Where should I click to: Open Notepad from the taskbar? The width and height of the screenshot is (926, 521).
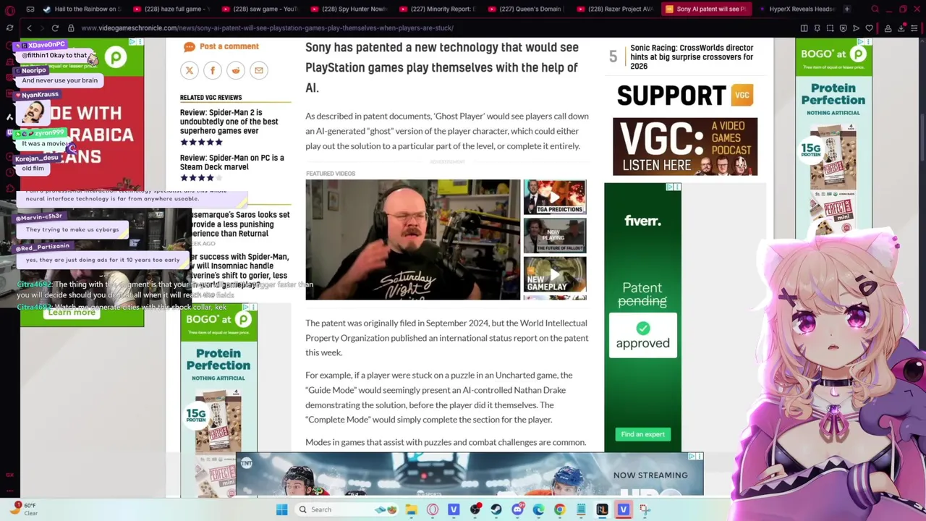pos(580,509)
